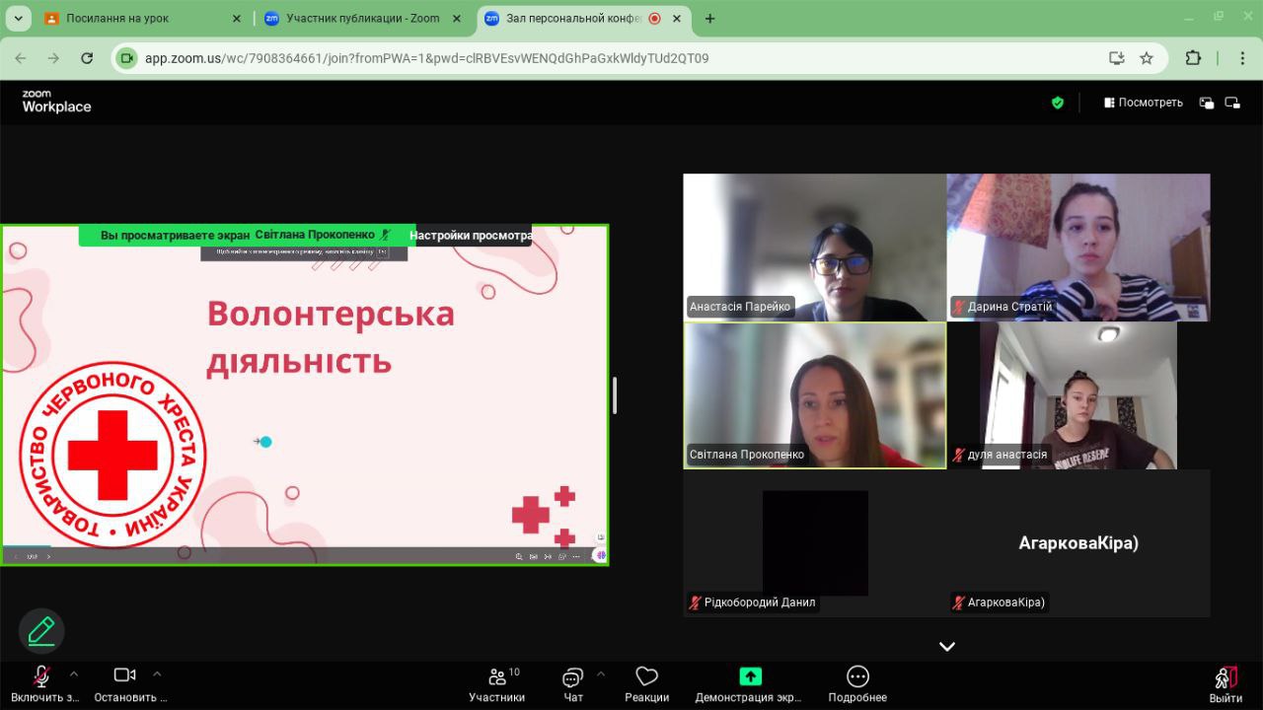Image resolution: width=1263 pixels, height=710 pixels.
Task: Expand the audio options chevron
Action: pyautogui.click(x=73, y=674)
